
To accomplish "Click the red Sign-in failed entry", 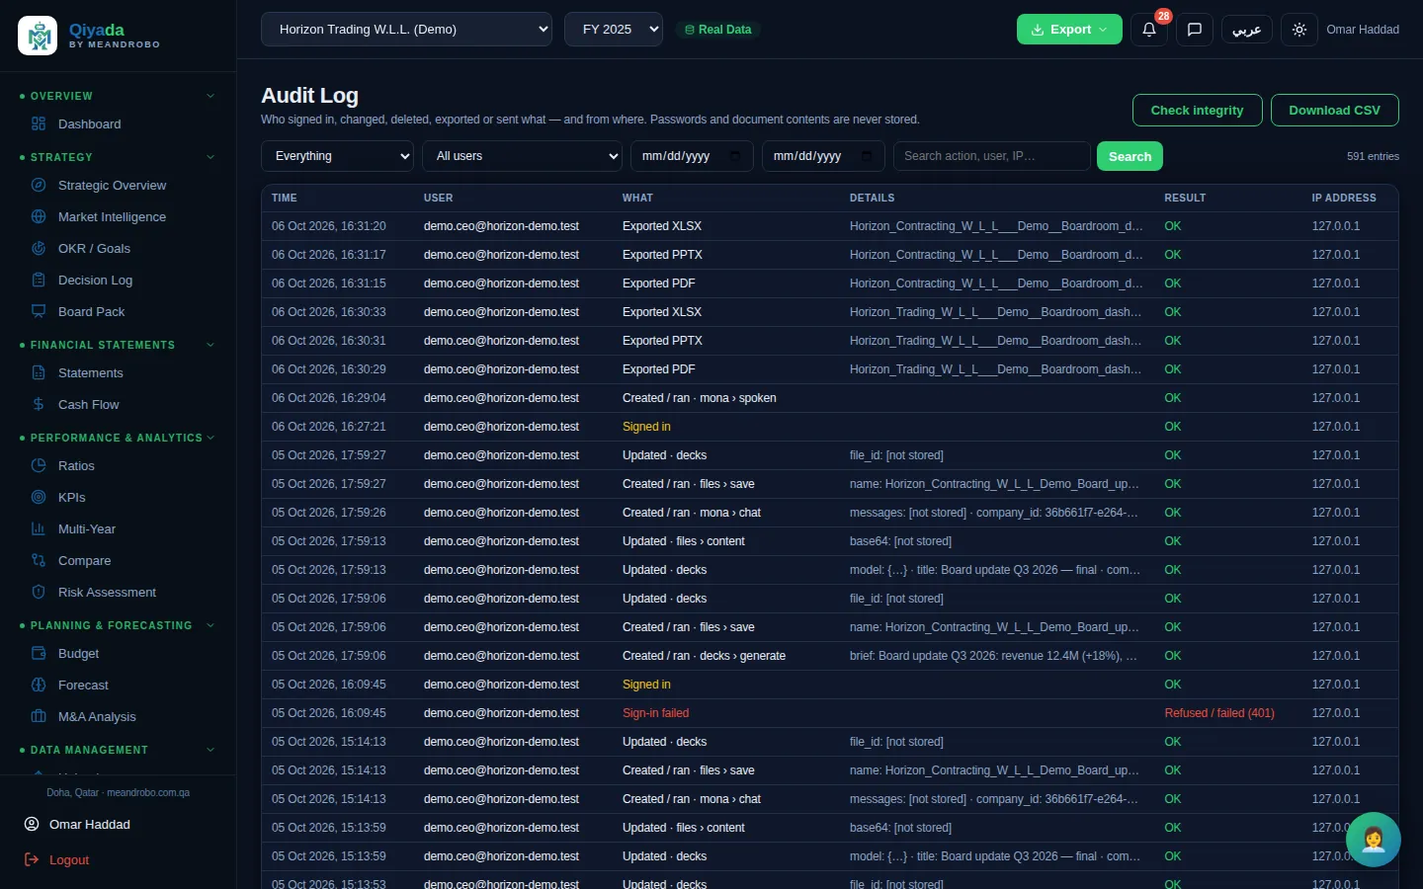I will tap(655, 713).
